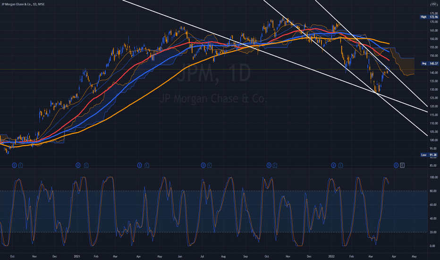Show the earnings marker near July 2021
This screenshot has height=260, width=440.
click(x=209, y=165)
